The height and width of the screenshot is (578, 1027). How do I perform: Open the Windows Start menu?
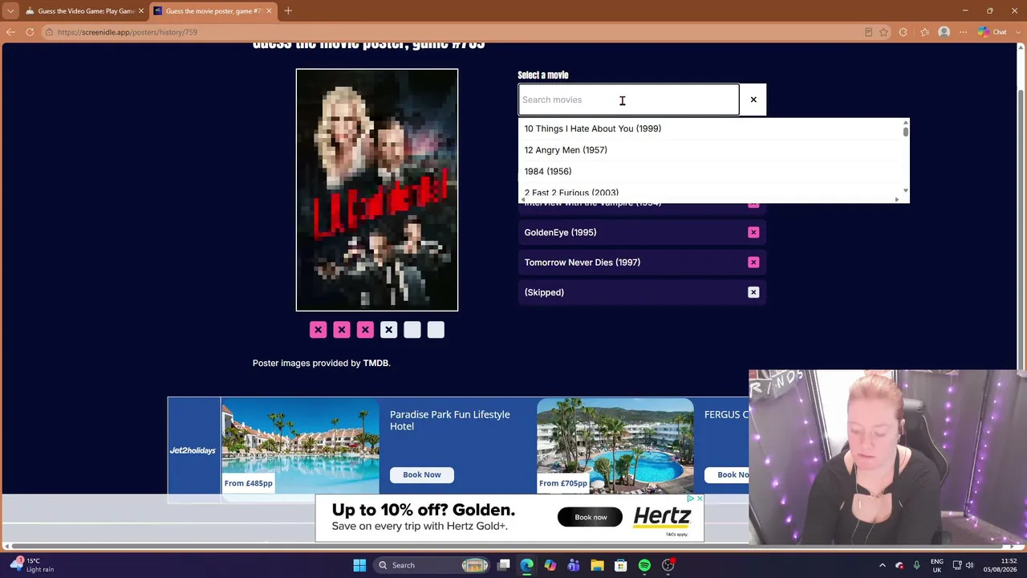click(x=359, y=565)
